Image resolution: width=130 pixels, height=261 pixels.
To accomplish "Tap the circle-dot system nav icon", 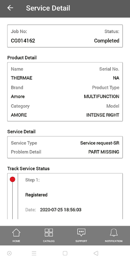I will (9, 253).
